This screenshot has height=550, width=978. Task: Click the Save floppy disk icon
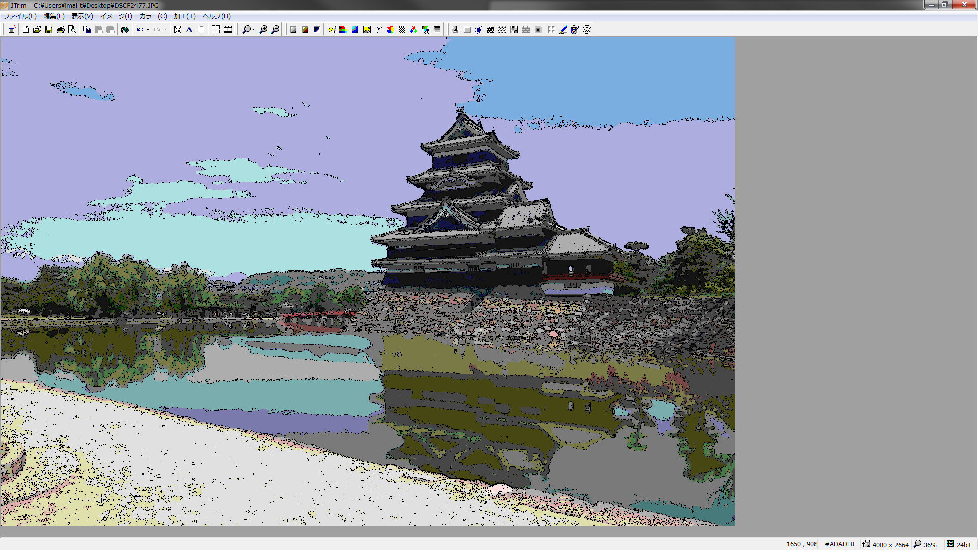[x=49, y=30]
